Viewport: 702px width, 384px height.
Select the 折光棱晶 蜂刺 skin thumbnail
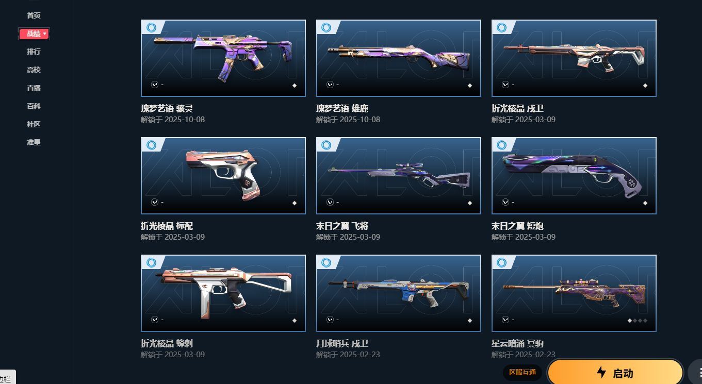223,293
